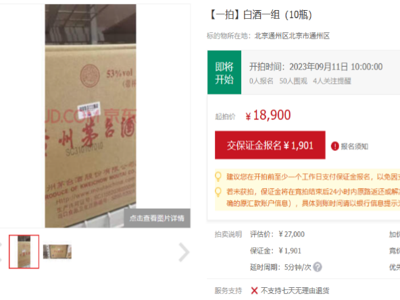Click 点击查看图片详情 overlay on the image
This screenshot has width=400, height=300.
[157, 218]
